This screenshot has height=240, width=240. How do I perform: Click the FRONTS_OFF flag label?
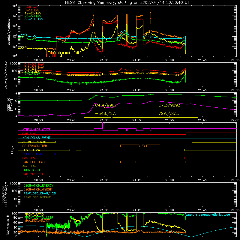coord(32,170)
